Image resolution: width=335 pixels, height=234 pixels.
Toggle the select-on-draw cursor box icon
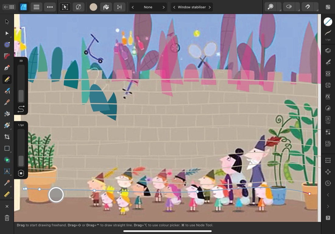click(65, 7)
